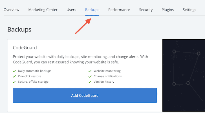Switch to the Plugins tab
Screen dimensions: 205x113
167,10
